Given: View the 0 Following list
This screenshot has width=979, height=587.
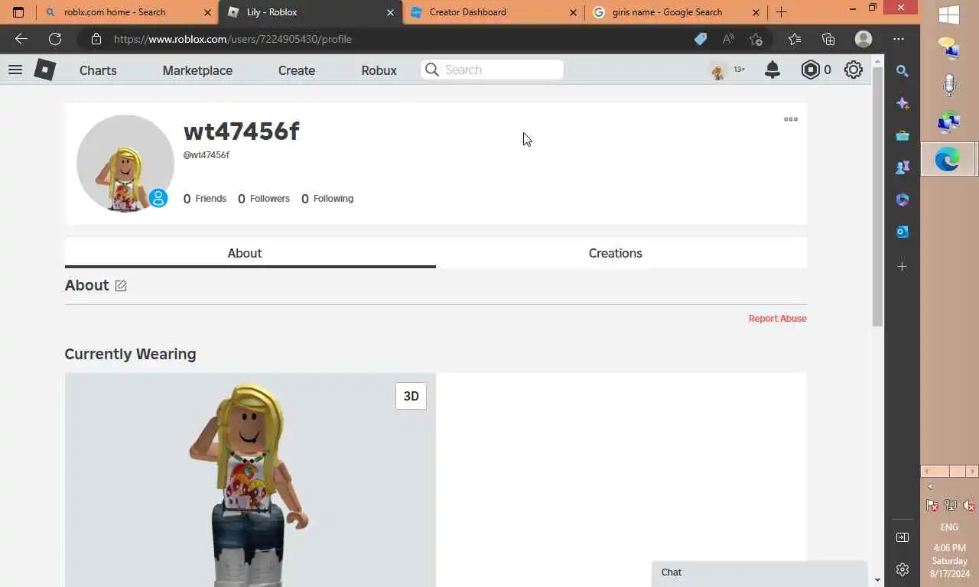Looking at the screenshot, I should click(x=327, y=199).
